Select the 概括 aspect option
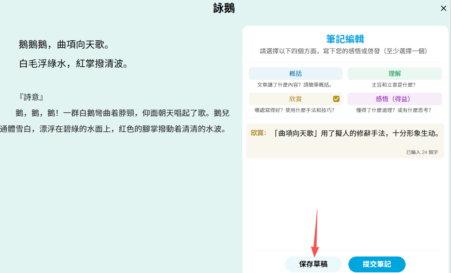The image size is (451, 273). tap(295, 74)
